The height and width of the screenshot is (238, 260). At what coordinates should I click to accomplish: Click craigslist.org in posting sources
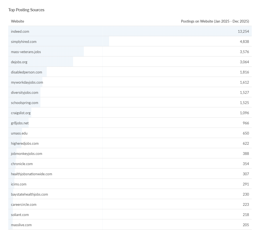(21, 113)
